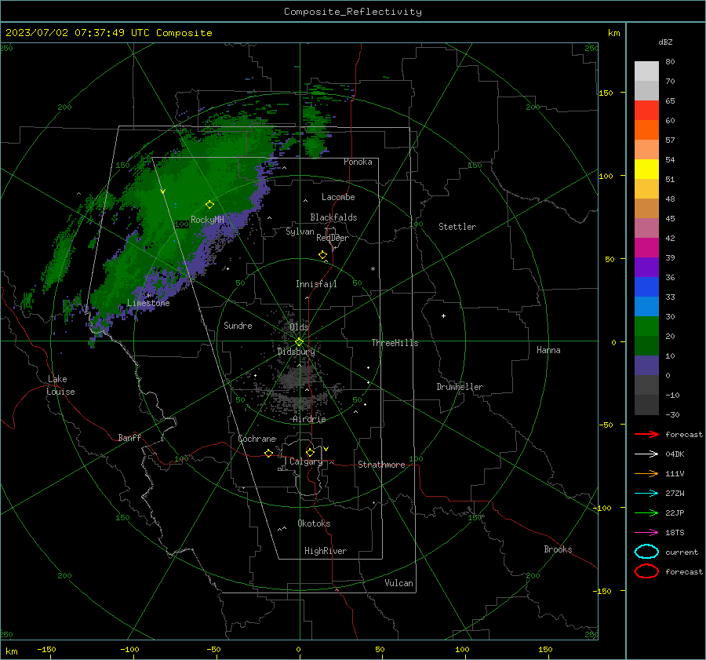Viewport: 706px width, 660px height.
Task: Click the orange 111V arrow in legend
Action: tap(646, 473)
